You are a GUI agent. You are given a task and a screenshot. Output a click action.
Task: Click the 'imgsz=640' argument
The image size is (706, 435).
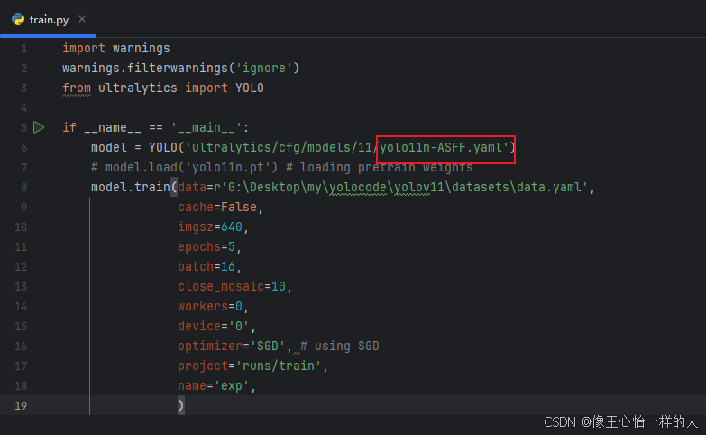click(210, 227)
